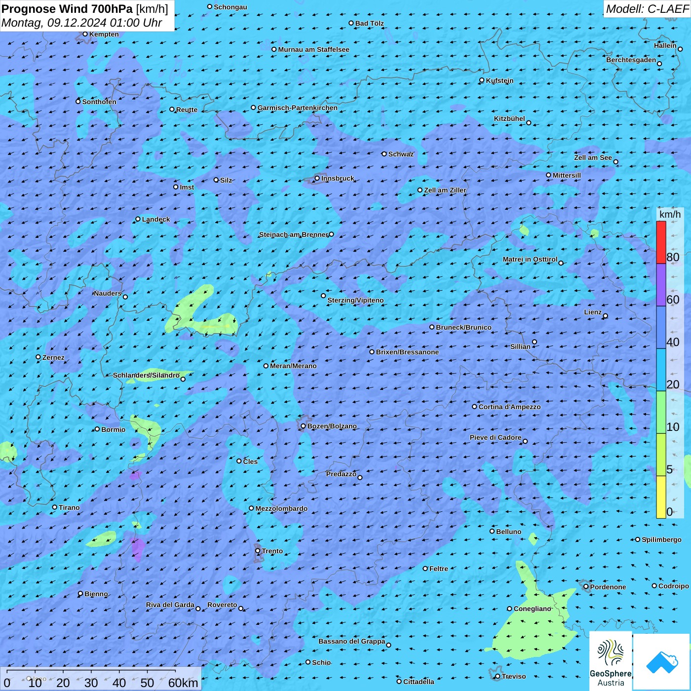
Task: Click the Kempten city label
Action: tap(104, 34)
